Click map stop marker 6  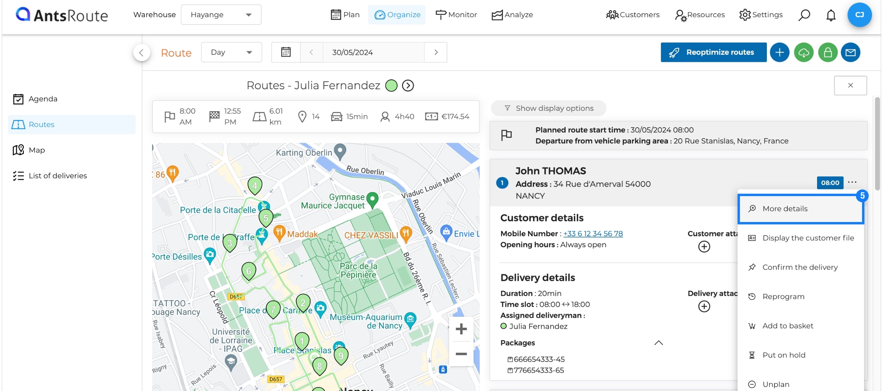coord(249,271)
